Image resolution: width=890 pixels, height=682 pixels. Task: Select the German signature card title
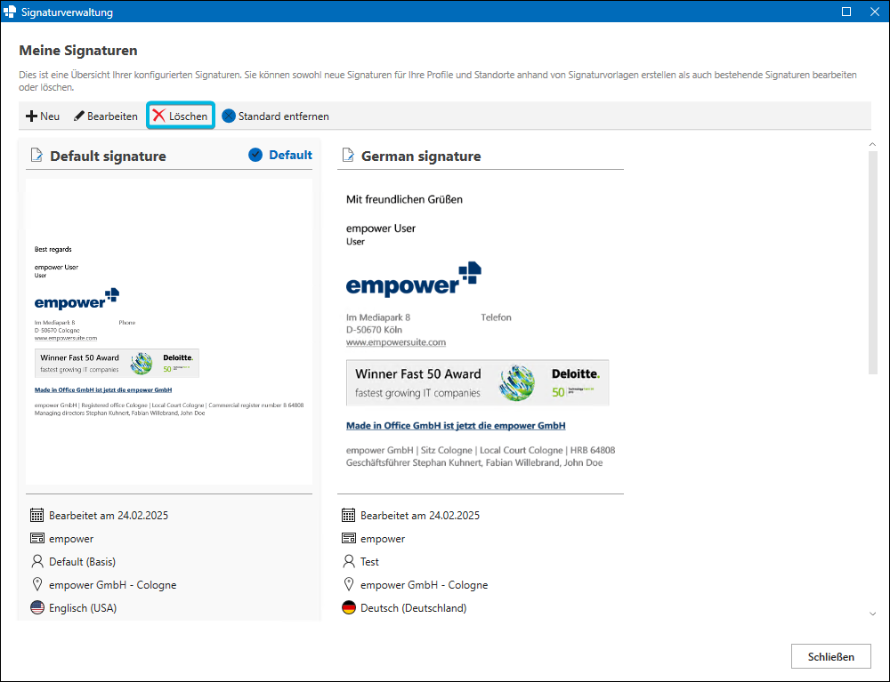coord(421,156)
